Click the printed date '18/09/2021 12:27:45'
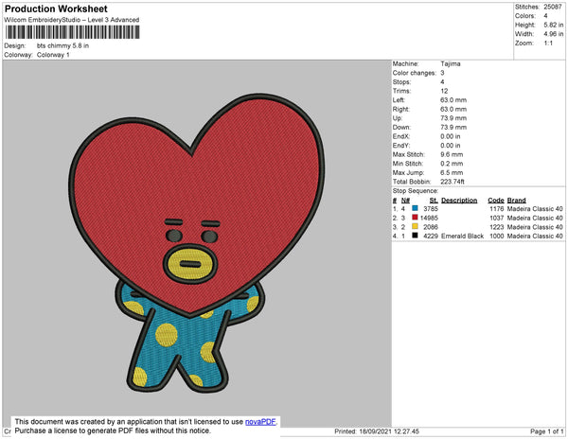The image size is (568, 439). (389, 431)
